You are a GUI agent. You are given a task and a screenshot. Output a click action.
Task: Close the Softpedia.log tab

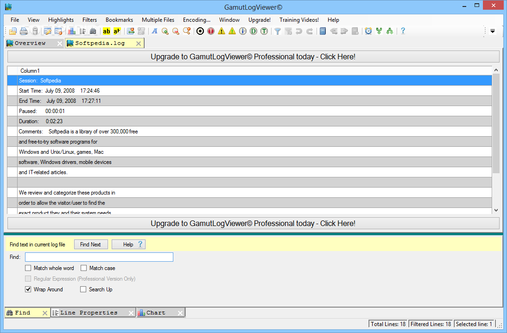coord(139,44)
